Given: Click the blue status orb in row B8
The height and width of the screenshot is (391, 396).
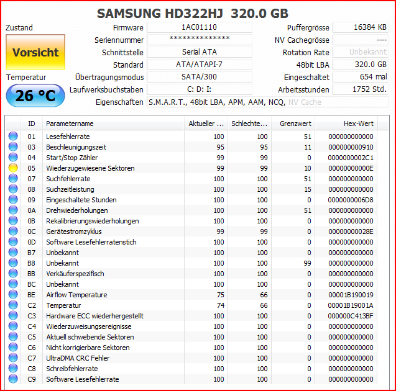Looking at the screenshot, I should tap(13, 263).
